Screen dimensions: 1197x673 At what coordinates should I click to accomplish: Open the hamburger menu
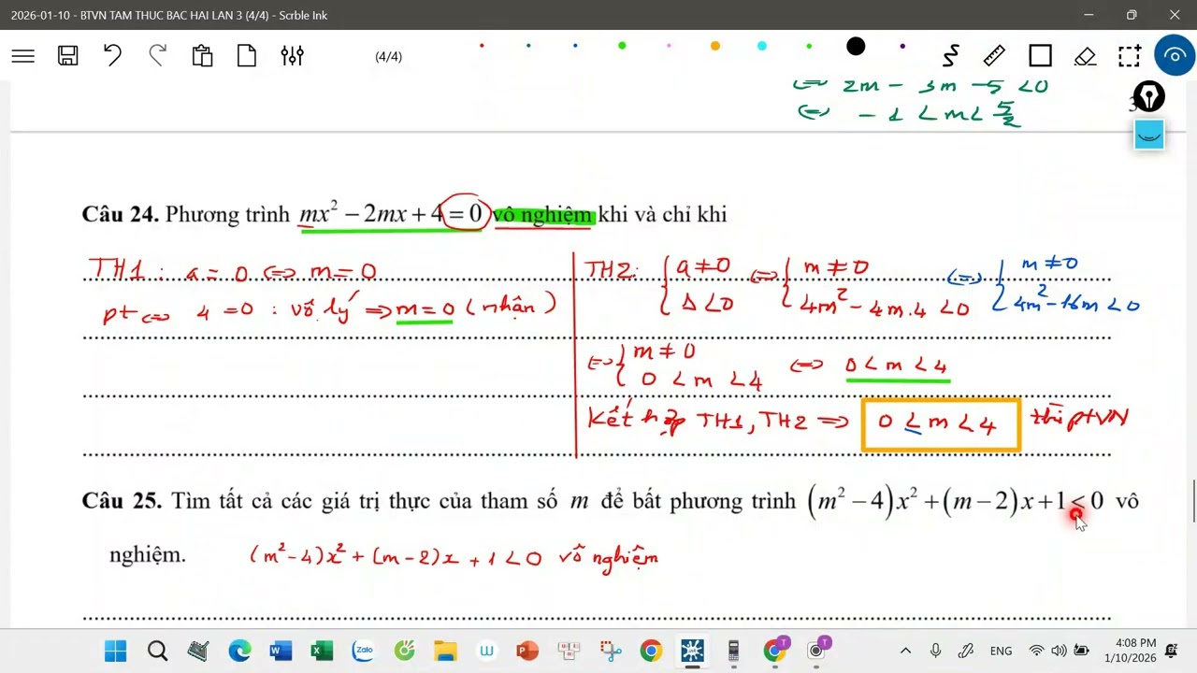[23, 56]
